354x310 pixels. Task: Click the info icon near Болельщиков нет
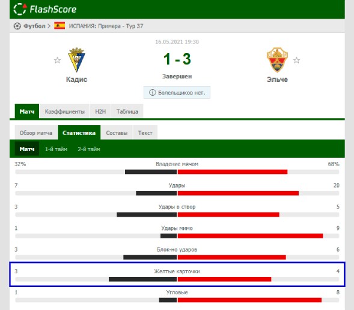(x=153, y=93)
